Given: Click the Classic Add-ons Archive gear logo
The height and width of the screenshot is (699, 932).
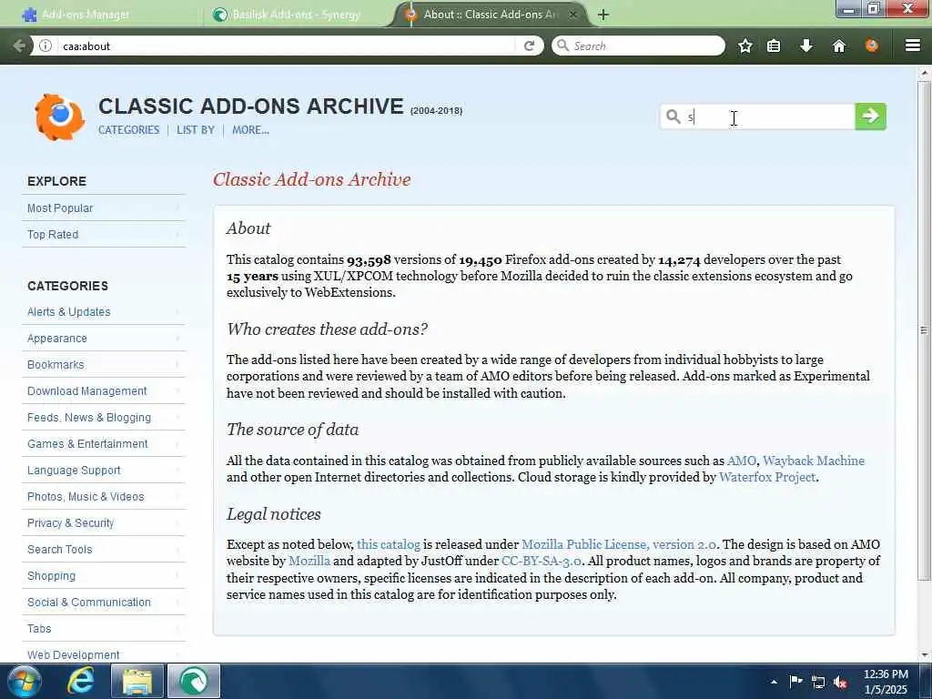Looking at the screenshot, I should 59,117.
